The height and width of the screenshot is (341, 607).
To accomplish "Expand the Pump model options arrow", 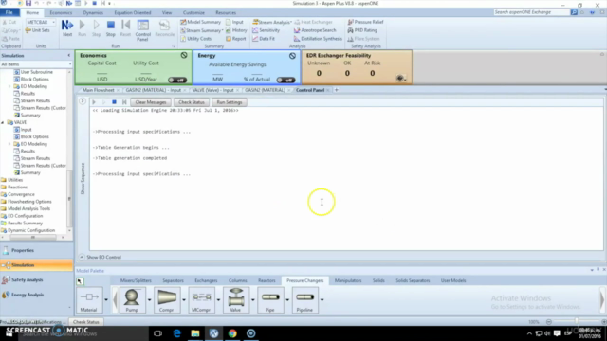I will (x=150, y=300).
